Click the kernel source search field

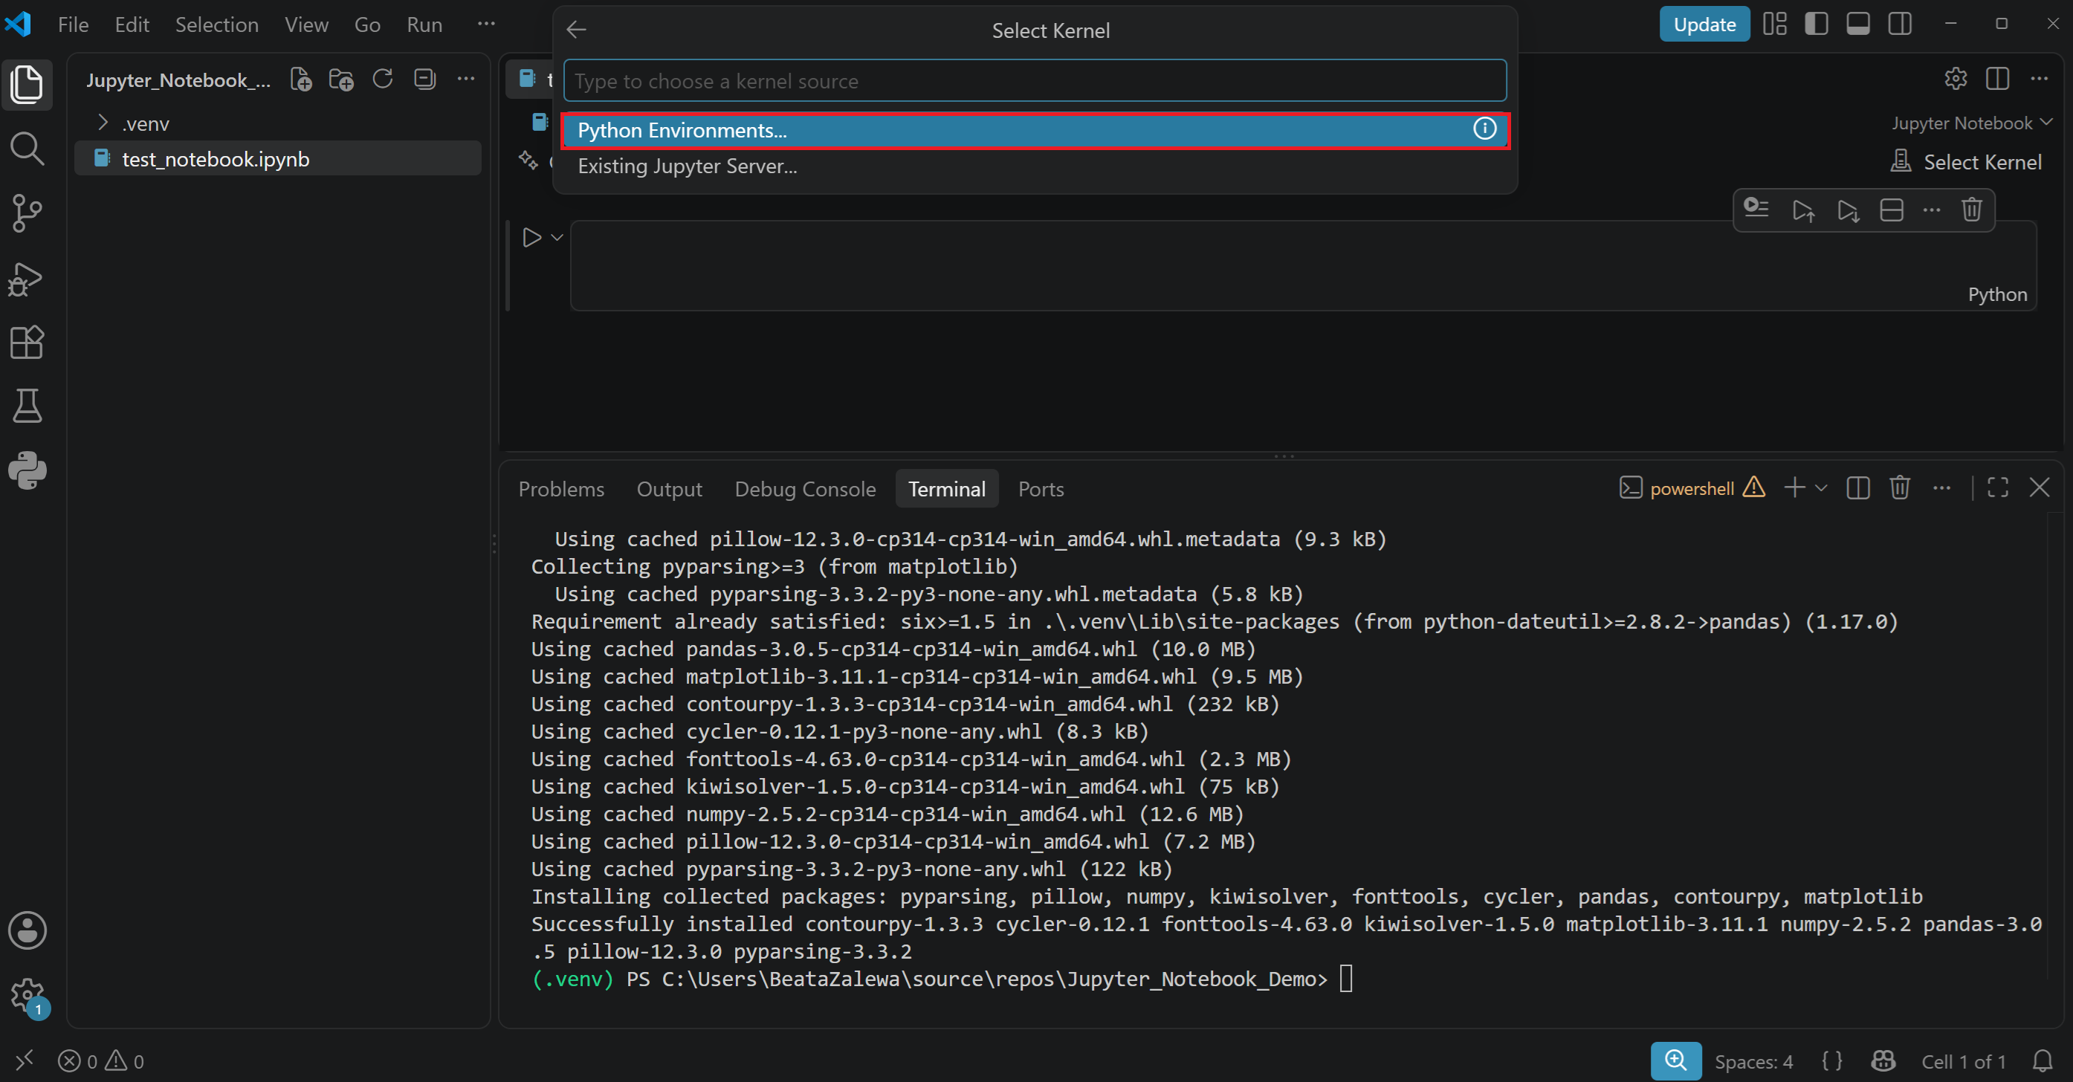1035,80
